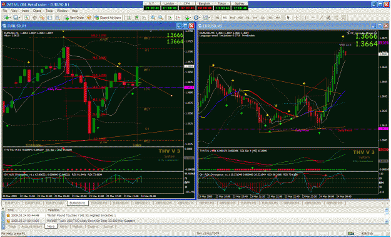Open the Periods clock icon
The image size is (391, 237).
(196, 18)
